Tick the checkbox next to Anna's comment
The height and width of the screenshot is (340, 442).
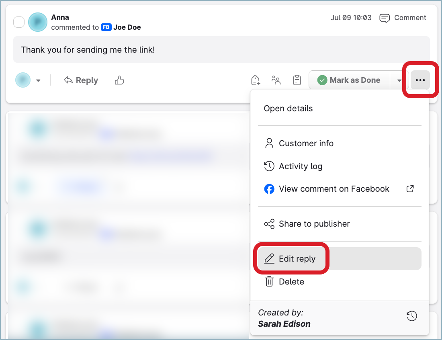(18, 22)
